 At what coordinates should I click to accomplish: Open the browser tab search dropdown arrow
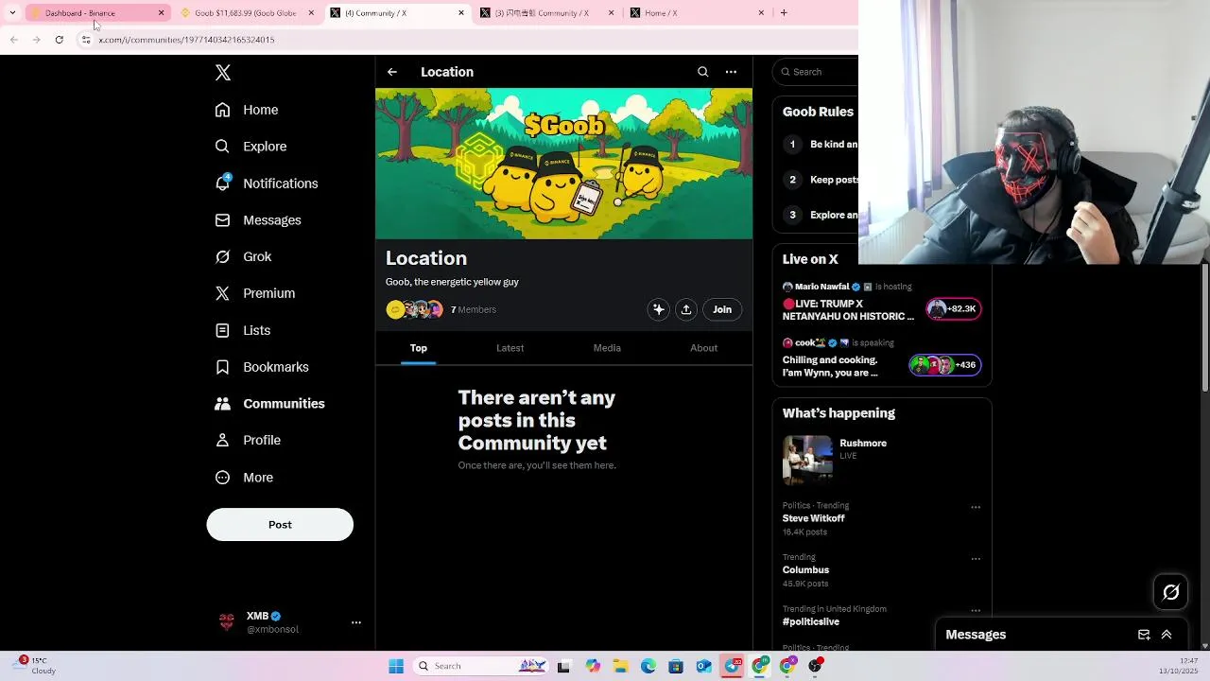tap(12, 12)
